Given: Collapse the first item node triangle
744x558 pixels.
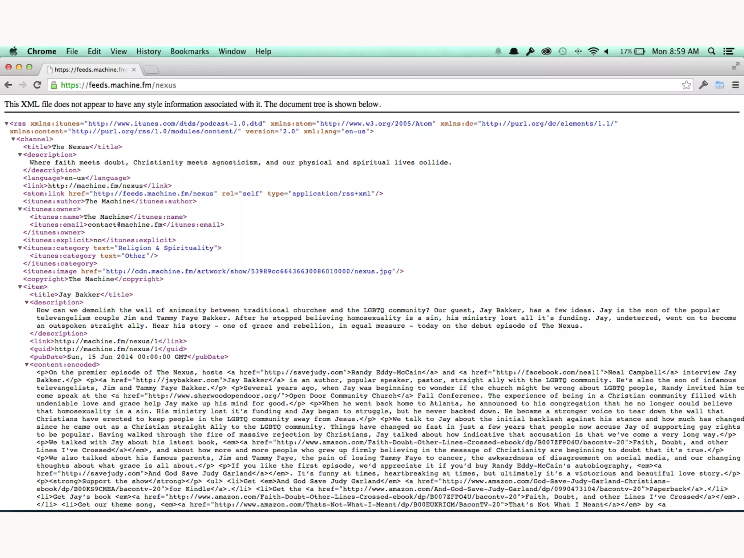Looking at the screenshot, I should coord(20,287).
